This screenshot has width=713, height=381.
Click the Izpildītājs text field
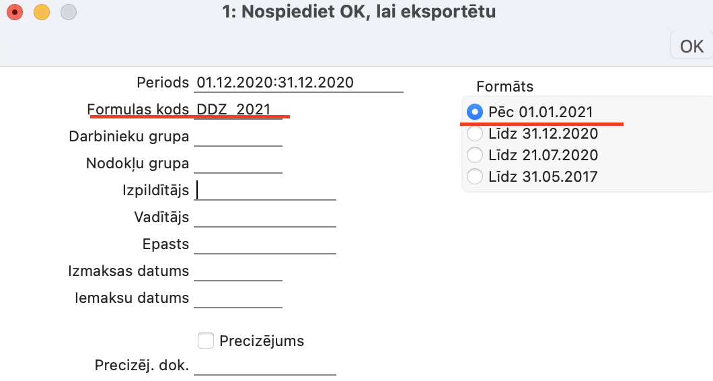click(264, 190)
